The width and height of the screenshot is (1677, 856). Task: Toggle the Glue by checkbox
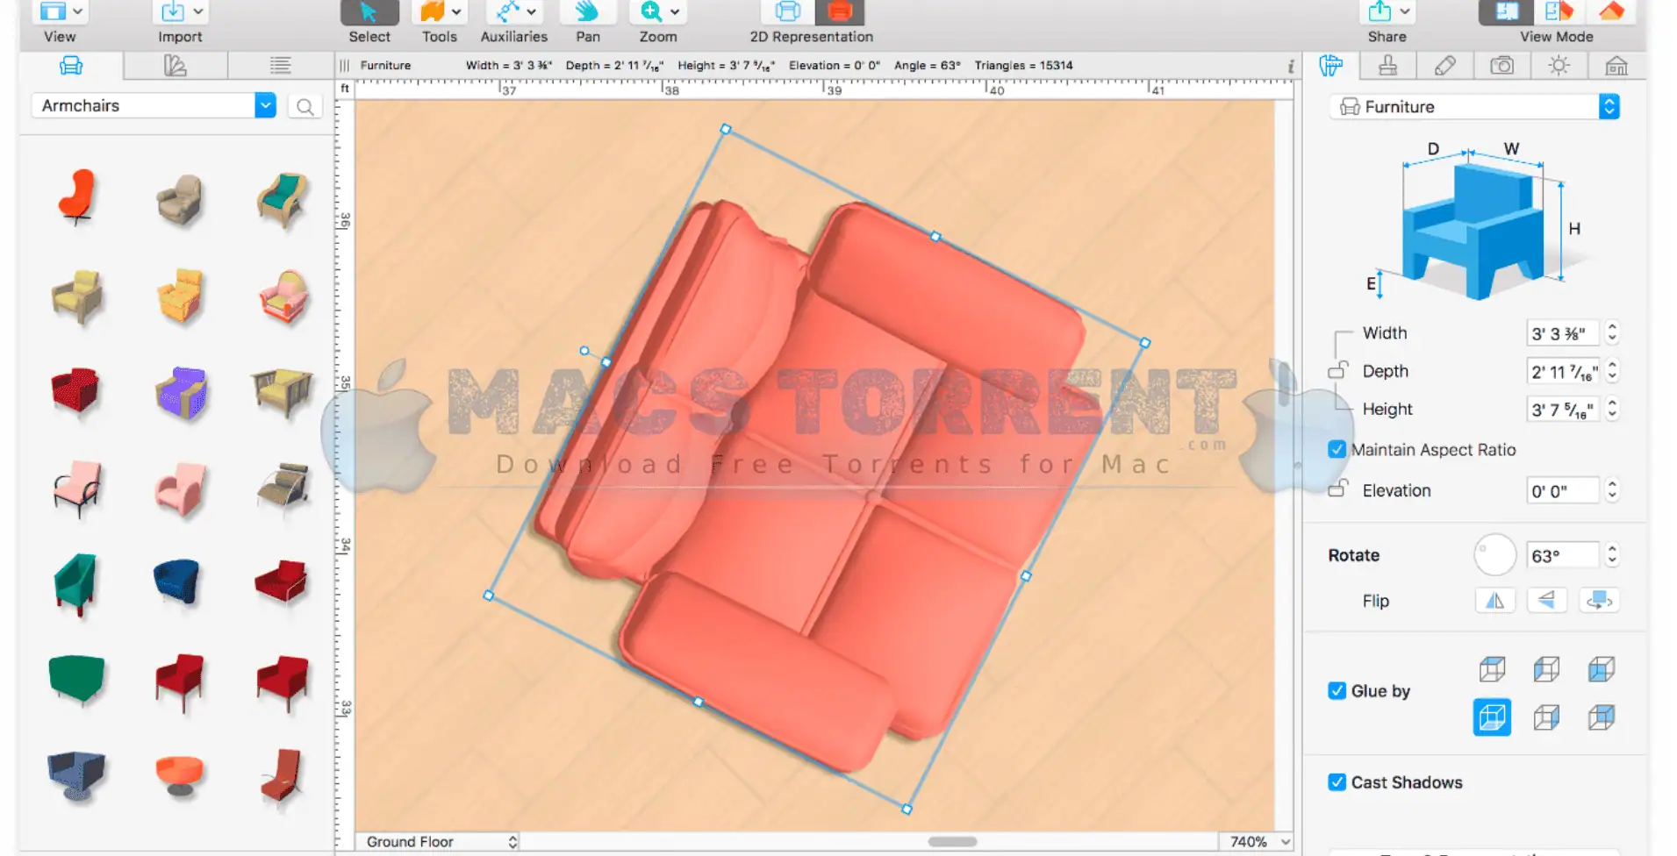pyautogui.click(x=1337, y=690)
